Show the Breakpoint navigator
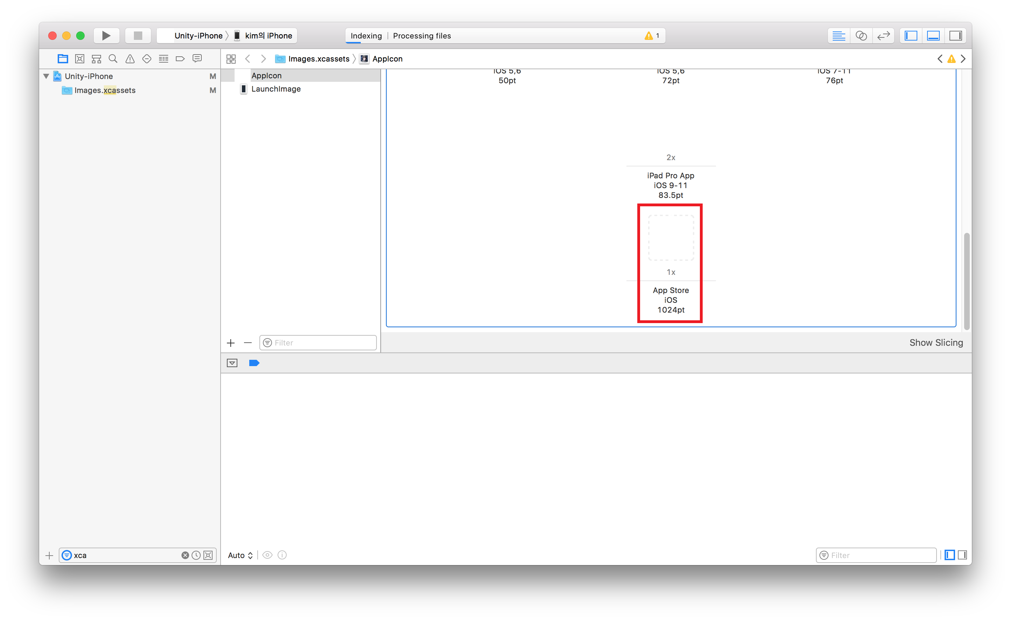 point(180,59)
